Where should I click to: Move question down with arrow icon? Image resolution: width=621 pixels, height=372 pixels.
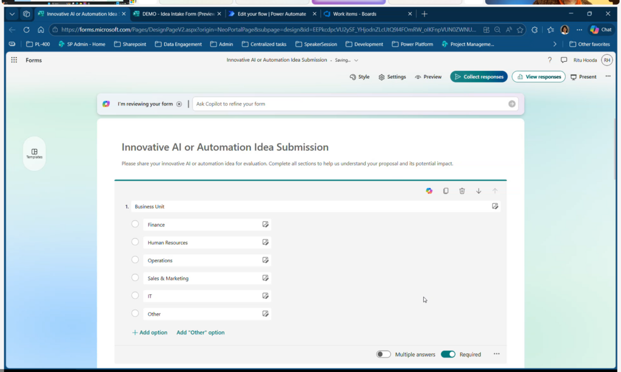click(x=478, y=191)
